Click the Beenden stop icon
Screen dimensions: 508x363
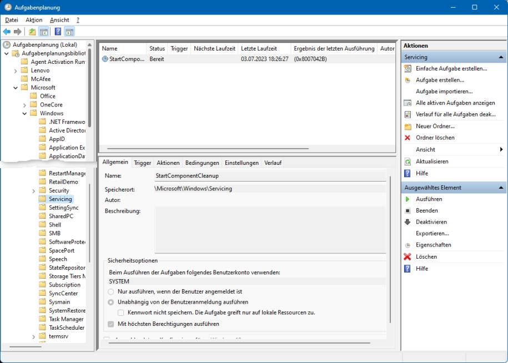coord(408,211)
